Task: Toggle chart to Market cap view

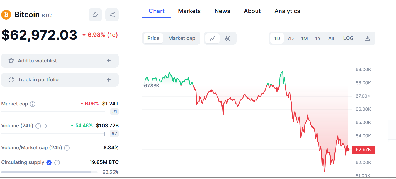Action: [x=182, y=38]
